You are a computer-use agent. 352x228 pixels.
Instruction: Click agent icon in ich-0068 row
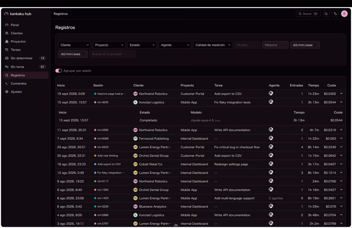click(x=271, y=138)
